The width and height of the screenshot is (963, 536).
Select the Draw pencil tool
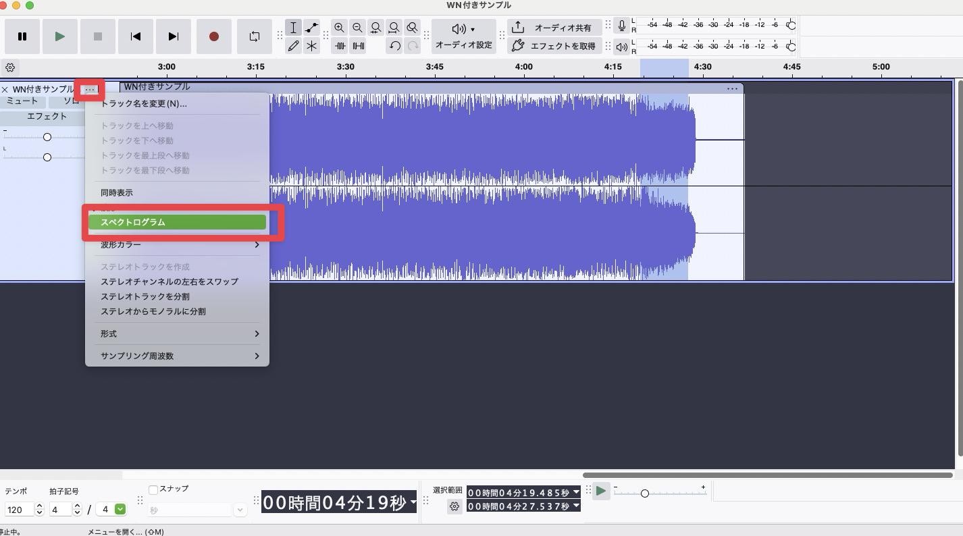pyautogui.click(x=293, y=46)
